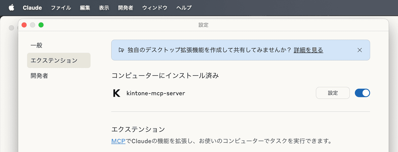Zoom the 設定 window with green button
The height and width of the screenshot is (152, 398).
[41, 25]
